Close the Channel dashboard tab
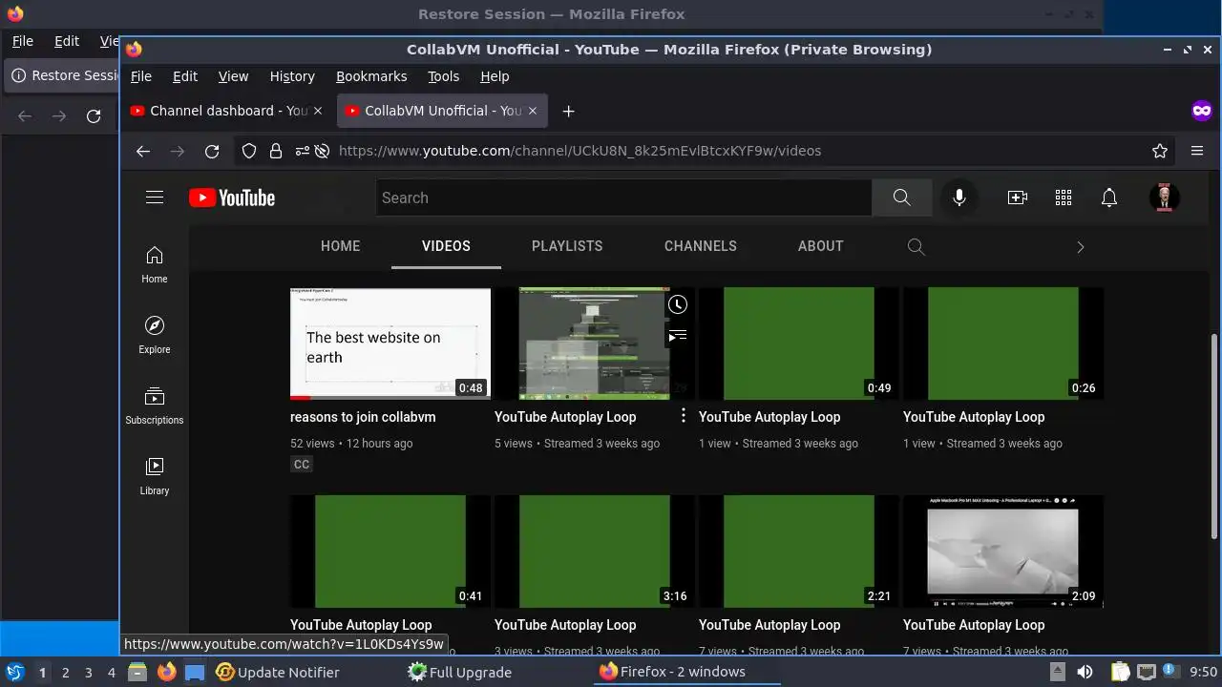1222x687 pixels. [x=318, y=111]
